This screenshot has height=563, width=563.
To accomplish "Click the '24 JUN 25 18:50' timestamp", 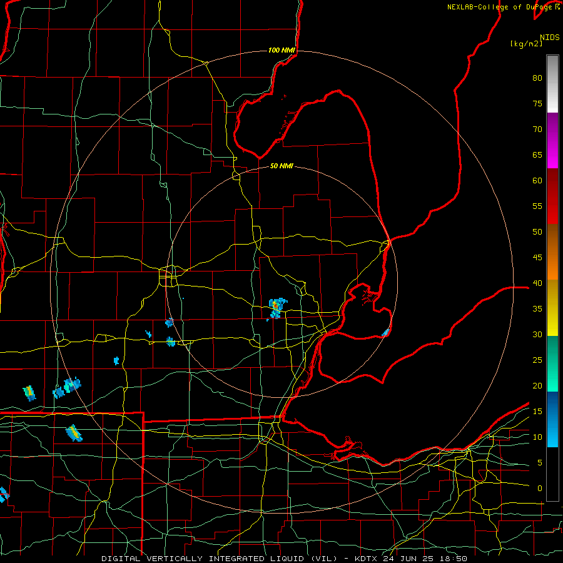I will [x=425, y=559].
